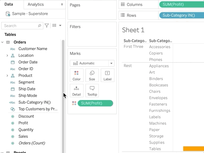Select the Data tab
Screen dimensions: 204x153
9,4
